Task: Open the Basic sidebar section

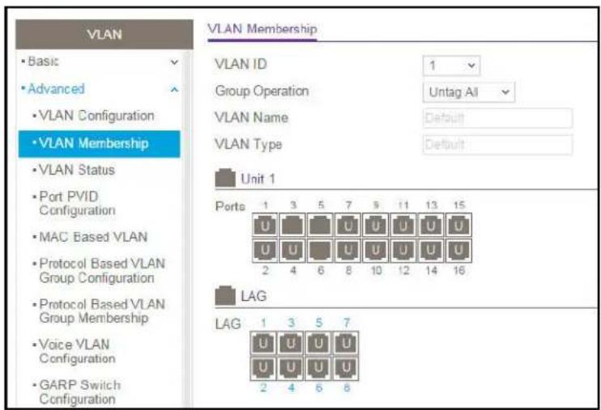Action: (43, 61)
